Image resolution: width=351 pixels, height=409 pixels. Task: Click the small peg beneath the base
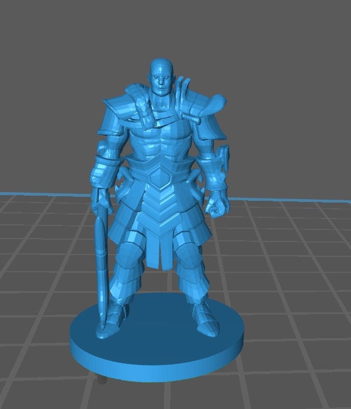(101, 379)
